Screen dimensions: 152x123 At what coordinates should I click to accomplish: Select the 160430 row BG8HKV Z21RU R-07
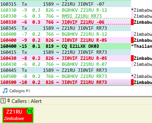[x=66, y=64]
